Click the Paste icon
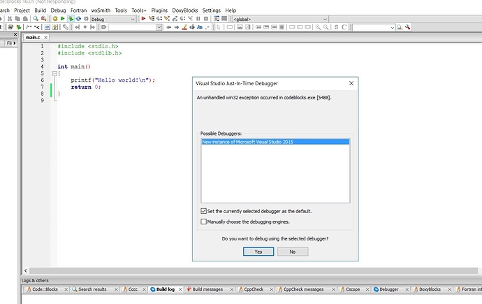This screenshot has width=482, height=304. [x=25, y=19]
